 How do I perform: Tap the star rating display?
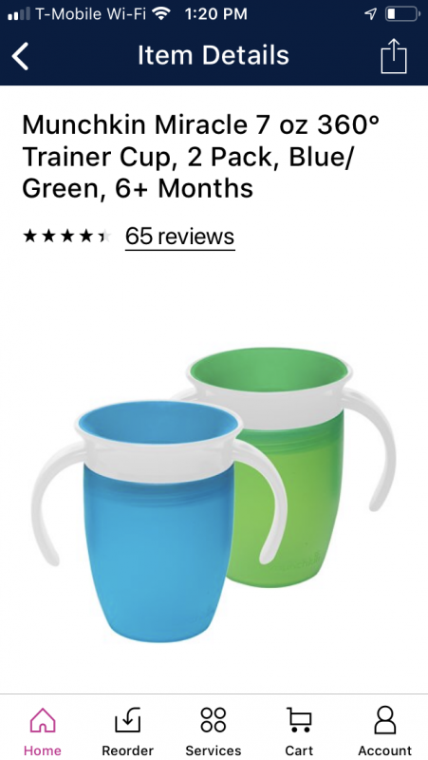click(x=66, y=237)
